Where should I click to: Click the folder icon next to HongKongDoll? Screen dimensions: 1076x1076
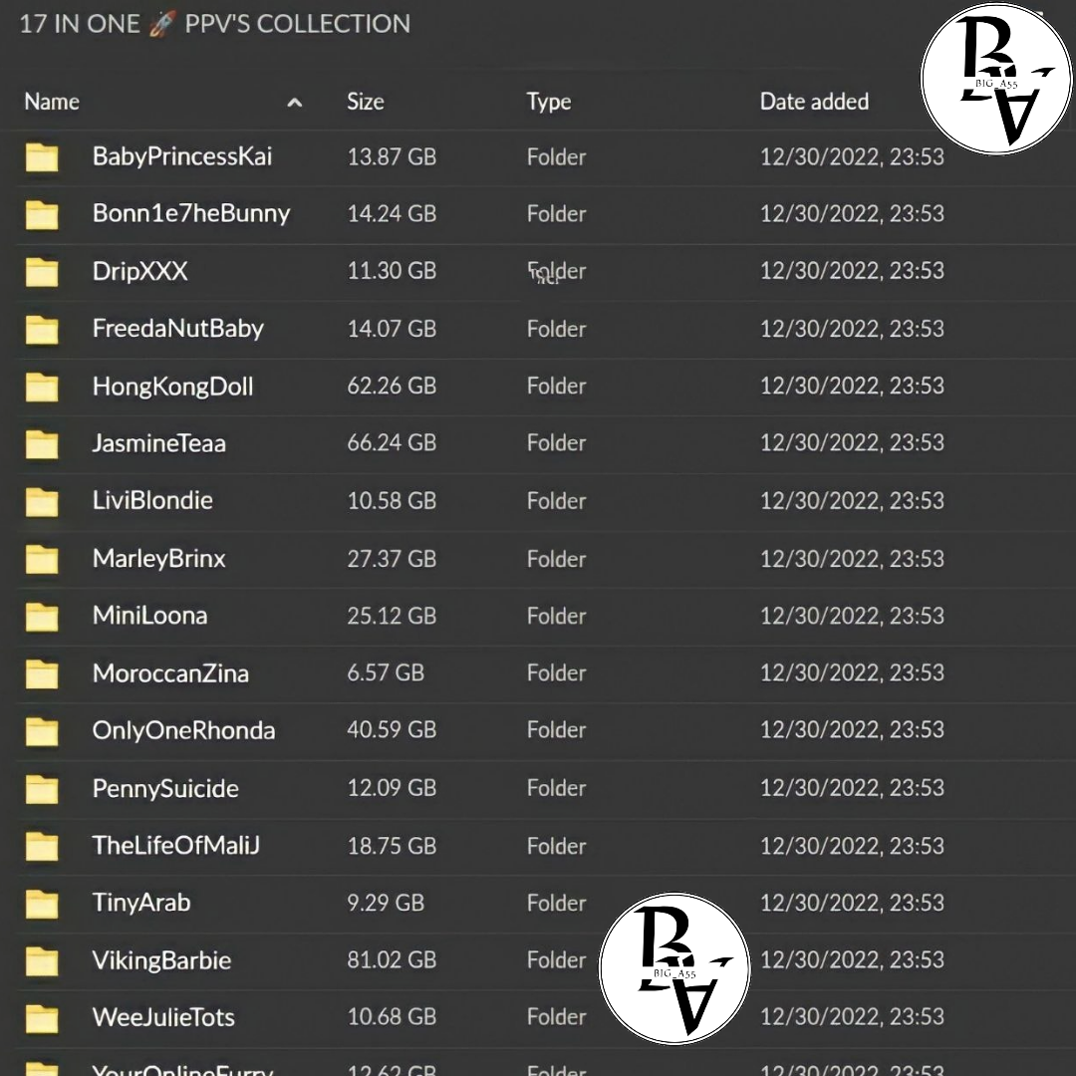click(42, 387)
